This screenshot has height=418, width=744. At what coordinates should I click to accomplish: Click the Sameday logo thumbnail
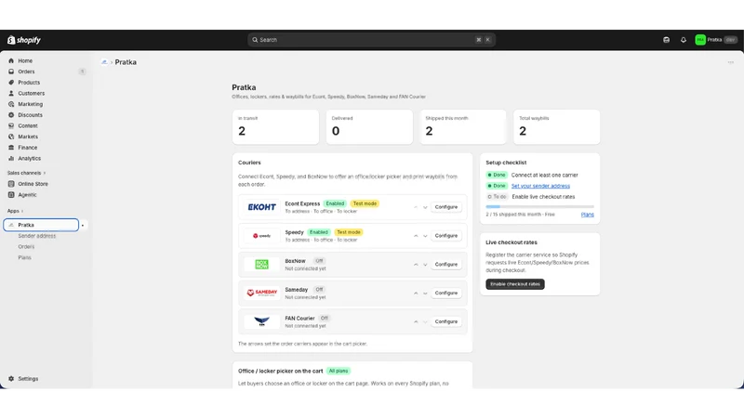262,293
